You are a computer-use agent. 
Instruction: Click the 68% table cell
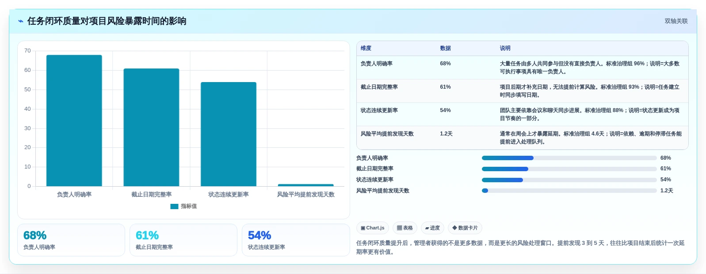click(445, 64)
